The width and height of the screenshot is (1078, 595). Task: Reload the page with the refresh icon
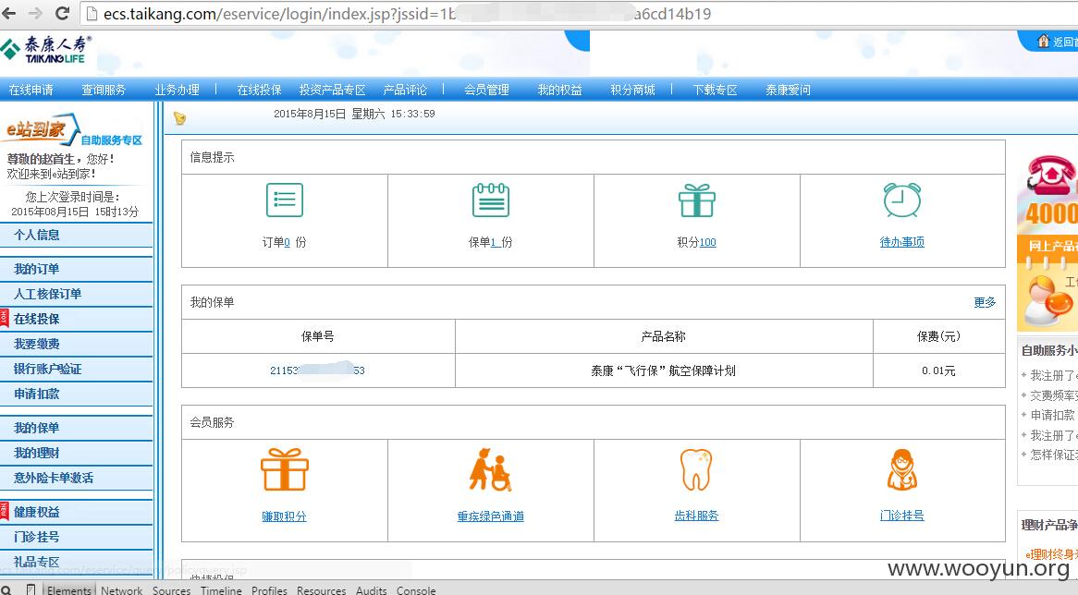62,13
